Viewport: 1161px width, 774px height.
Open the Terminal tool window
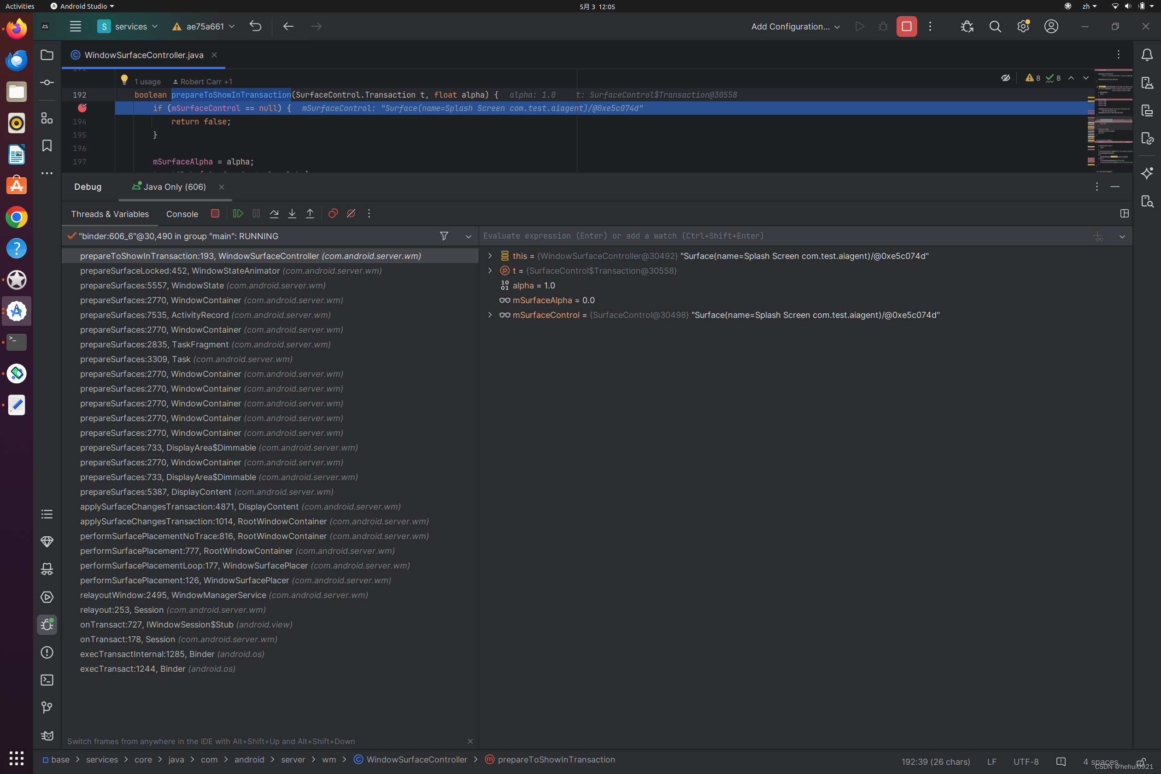[x=47, y=680]
